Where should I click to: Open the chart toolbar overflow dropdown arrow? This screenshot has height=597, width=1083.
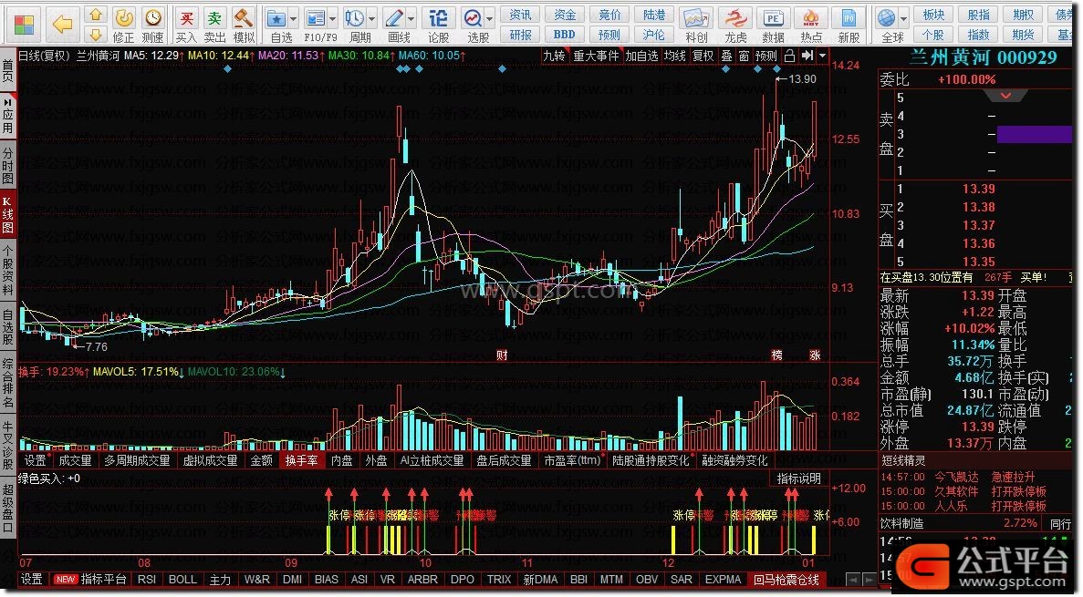coord(823,56)
